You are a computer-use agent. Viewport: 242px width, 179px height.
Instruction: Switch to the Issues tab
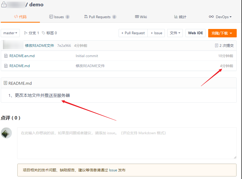point(59,17)
